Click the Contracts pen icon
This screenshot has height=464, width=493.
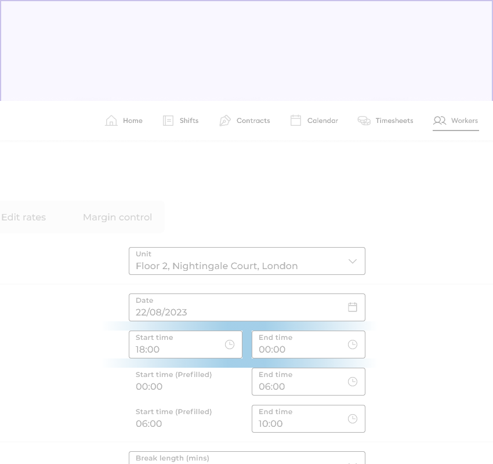pos(225,121)
